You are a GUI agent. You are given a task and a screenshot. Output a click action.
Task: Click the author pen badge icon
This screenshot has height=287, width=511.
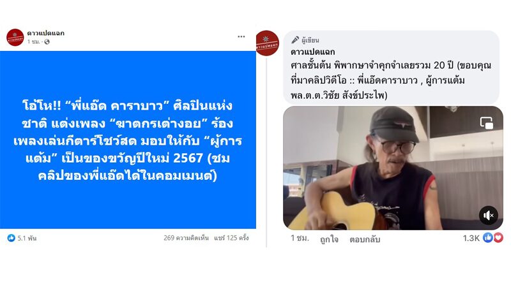click(295, 40)
